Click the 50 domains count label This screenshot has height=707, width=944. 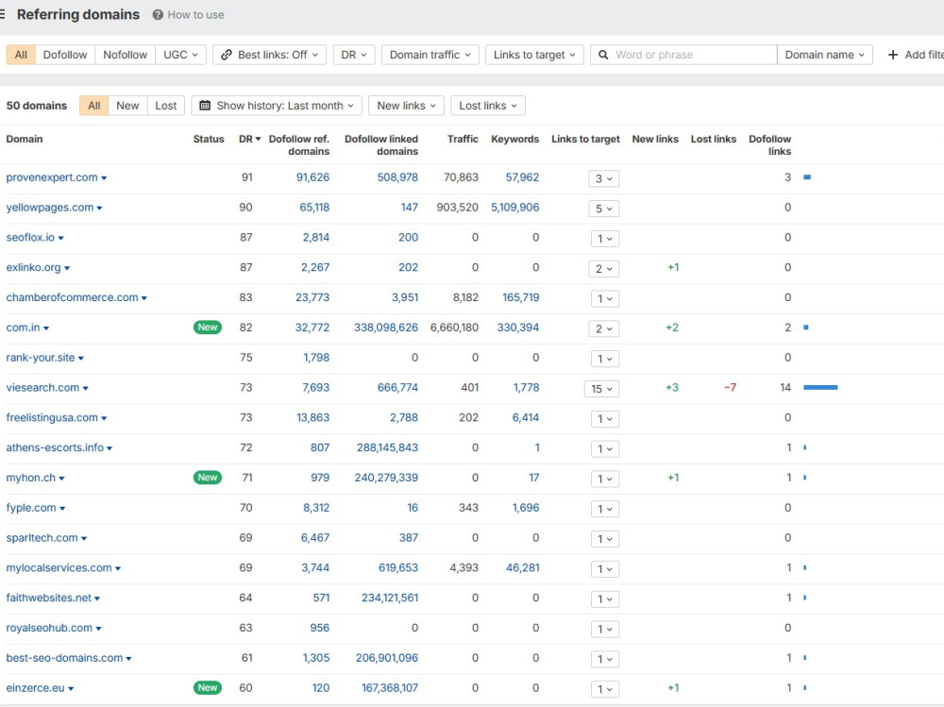37,106
